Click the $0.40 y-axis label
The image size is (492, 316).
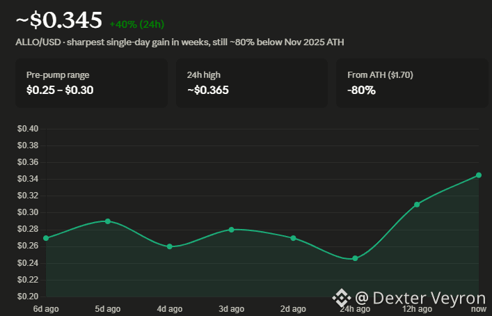click(x=28, y=129)
